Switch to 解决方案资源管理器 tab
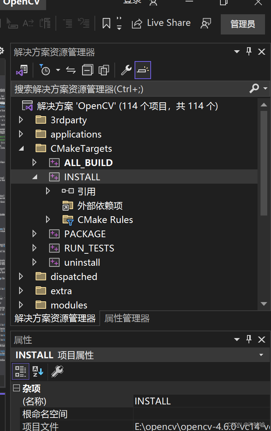This screenshot has height=431, width=271. click(x=55, y=318)
